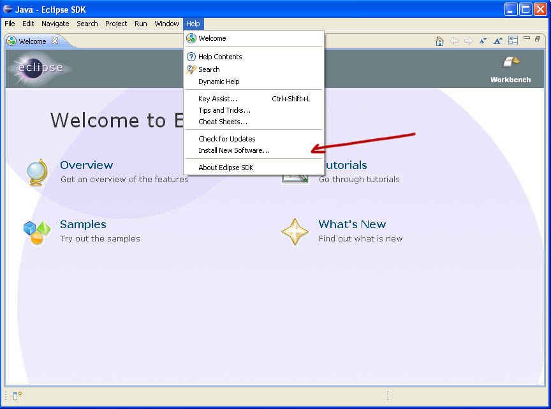551x409 pixels.
Task: Open the Project menu in menu bar
Action: (116, 24)
